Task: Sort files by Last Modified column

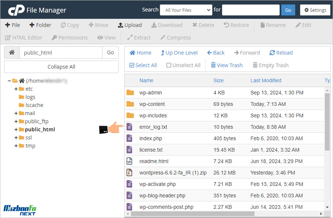Action: tap(266, 80)
